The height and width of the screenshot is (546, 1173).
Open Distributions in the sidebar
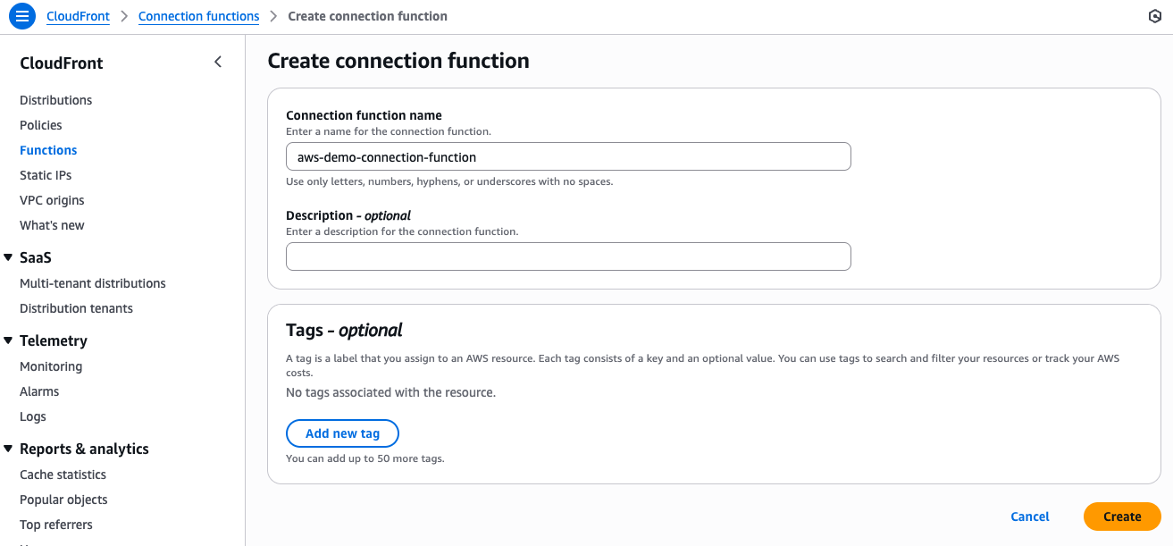coord(55,100)
